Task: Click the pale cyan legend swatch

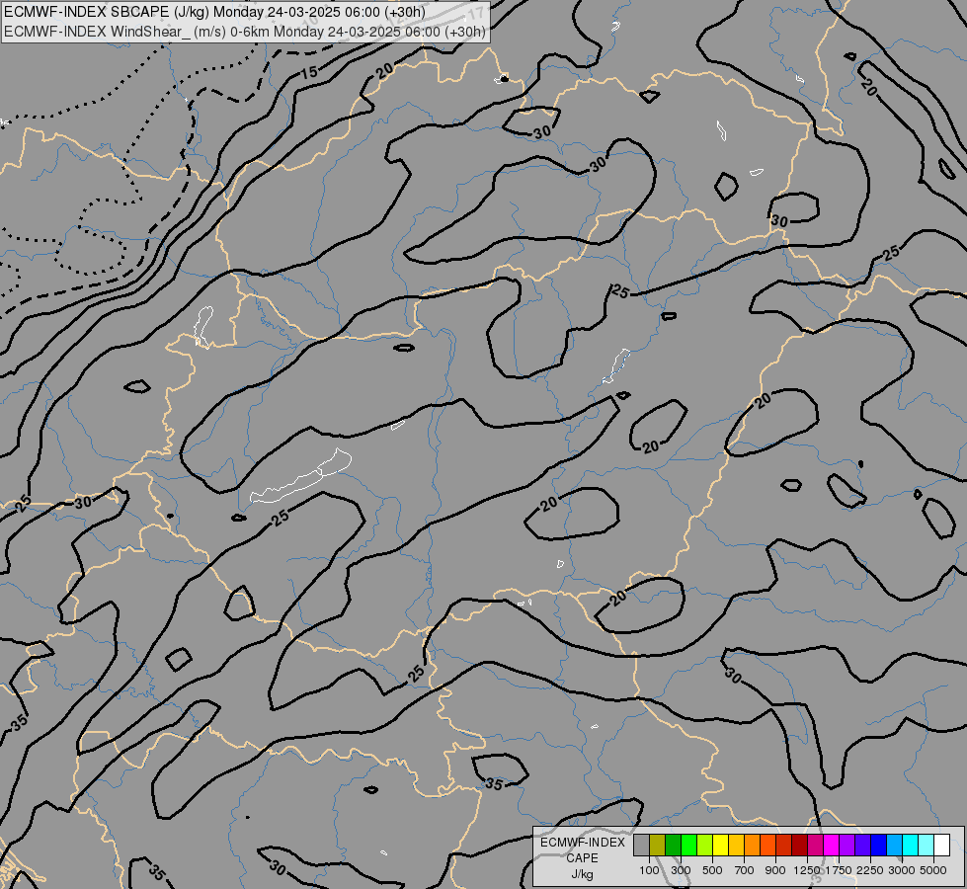Action: 927,845
